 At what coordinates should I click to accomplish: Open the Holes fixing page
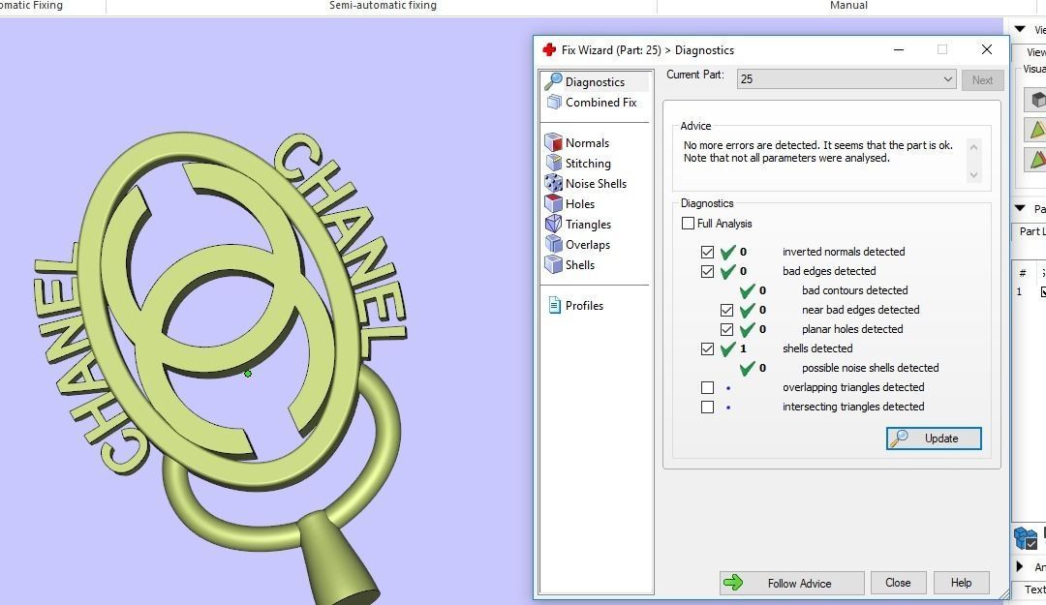coord(570,204)
